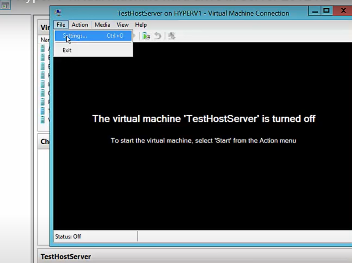Click the Virtual Machine Connection title bar icon
Viewport: 352px width, 263px height.
[x=58, y=13]
